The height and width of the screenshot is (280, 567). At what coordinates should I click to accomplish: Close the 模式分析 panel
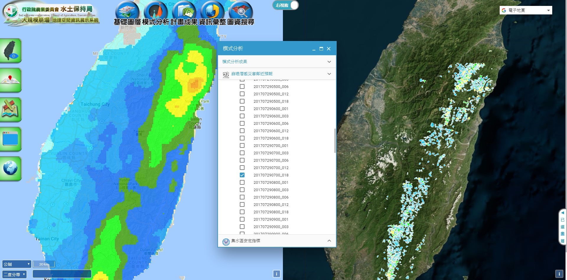[x=329, y=49]
